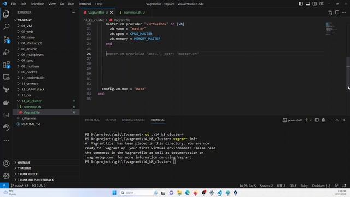Image resolution: width=350 pixels, height=197 pixels.
Task: Open the Docker view in activity bar
Action: tap(6, 102)
